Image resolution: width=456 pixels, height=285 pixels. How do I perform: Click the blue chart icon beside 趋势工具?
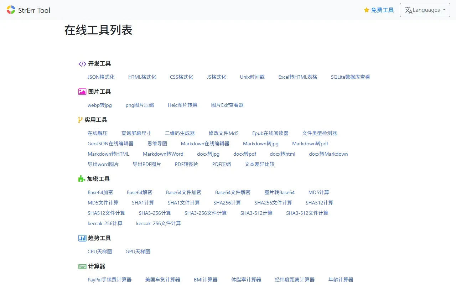[82, 238]
